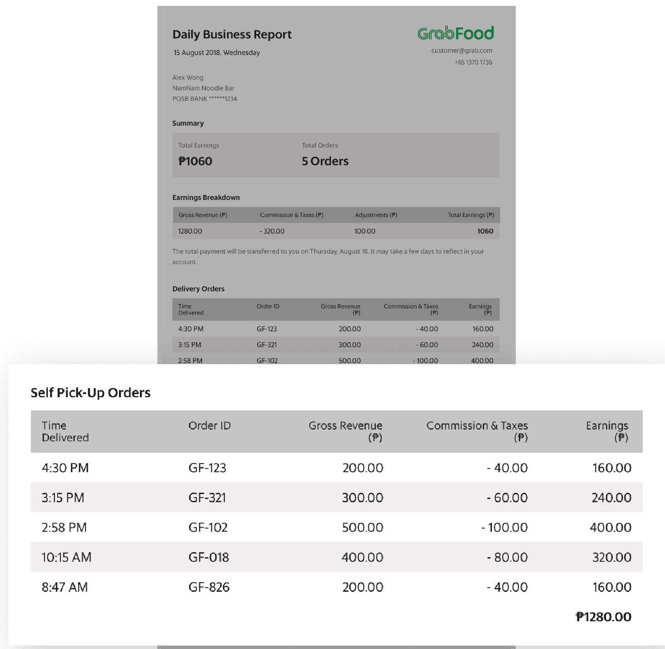
Task: Click Commission & Taxes header in Self Pick-Up table
Action: pyautogui.click(x=477, y=432)
